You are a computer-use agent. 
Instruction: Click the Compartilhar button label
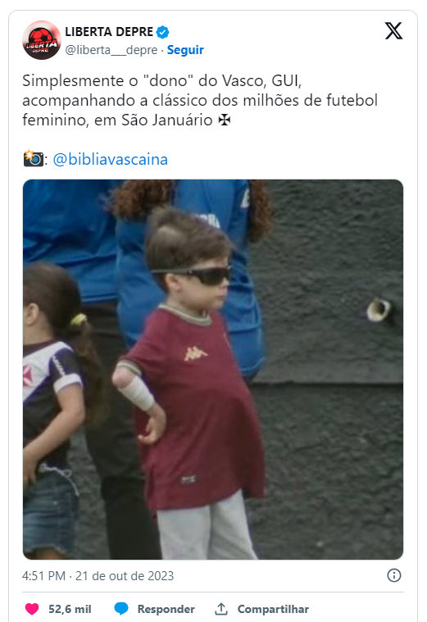point(273,609)
